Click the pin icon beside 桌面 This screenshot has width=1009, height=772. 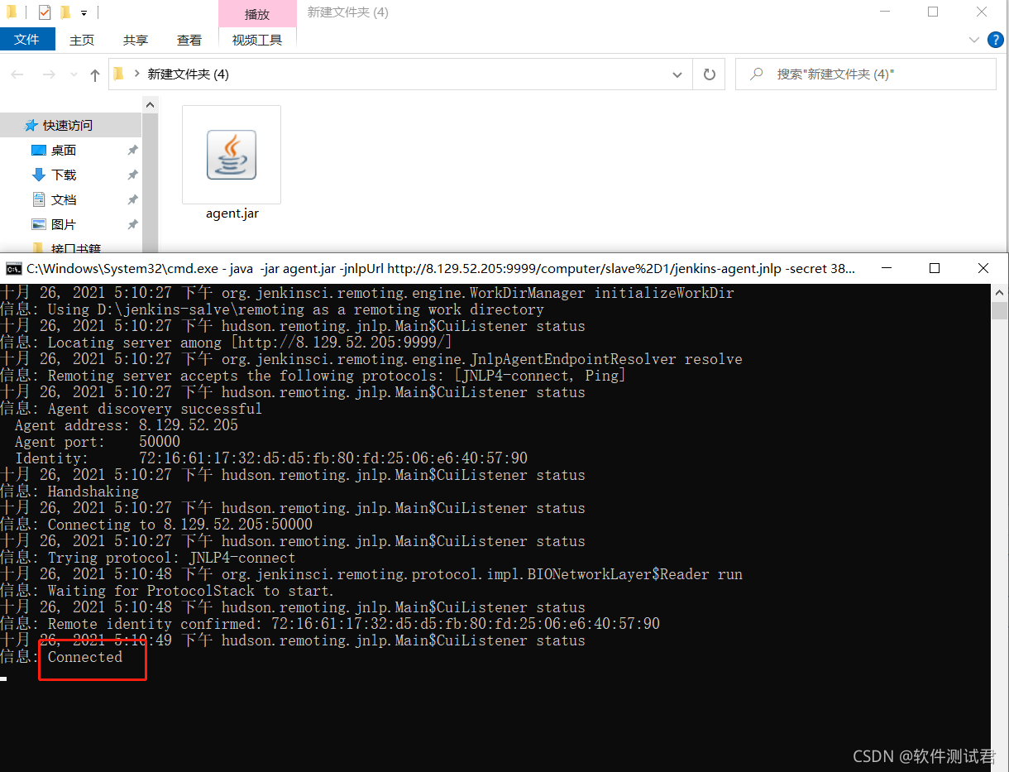point(132,150)
